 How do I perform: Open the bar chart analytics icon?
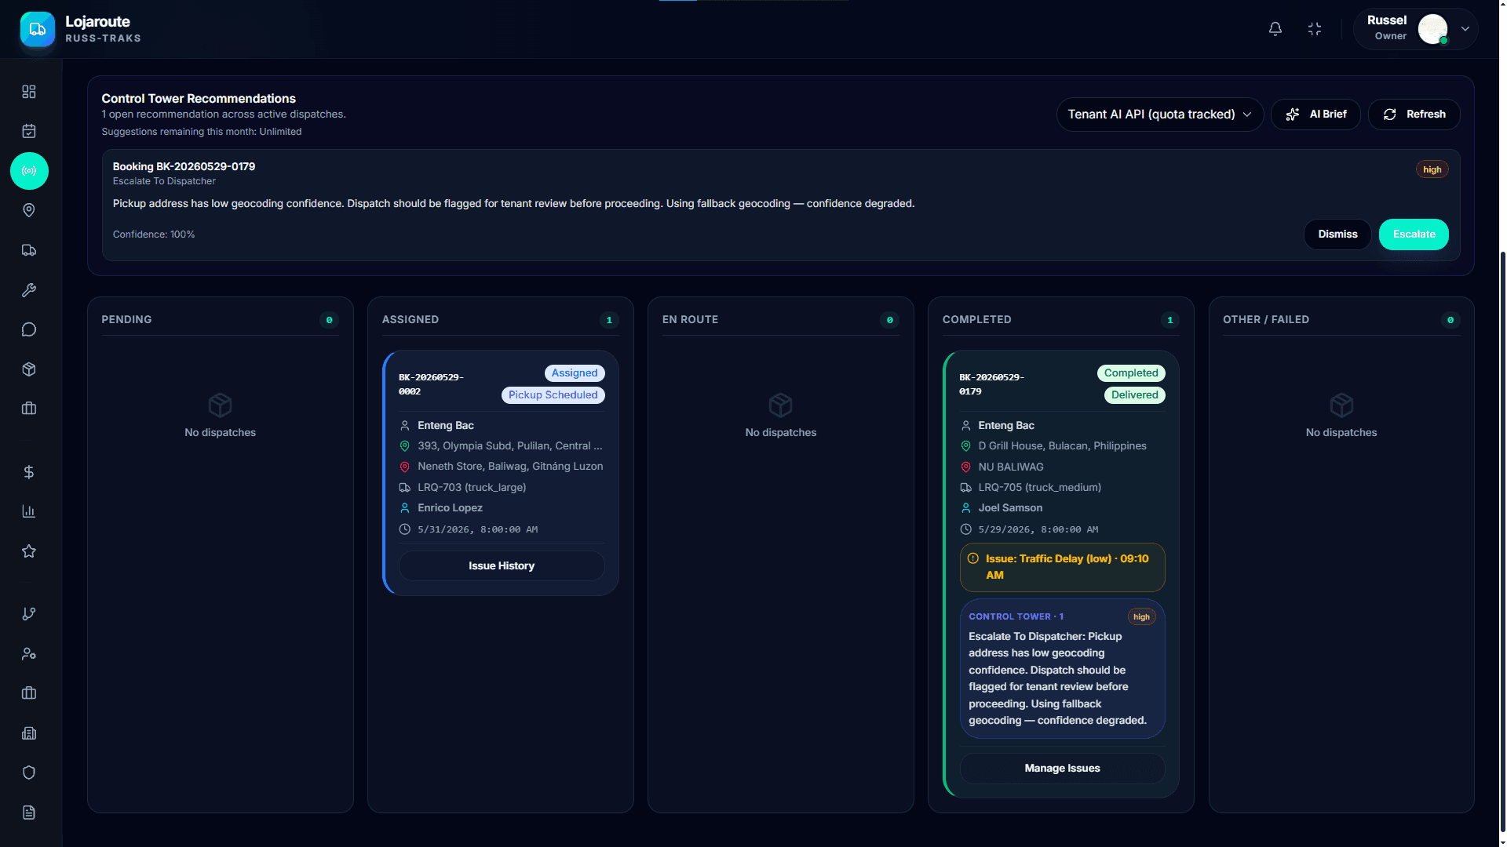click(x=29, y=511)
